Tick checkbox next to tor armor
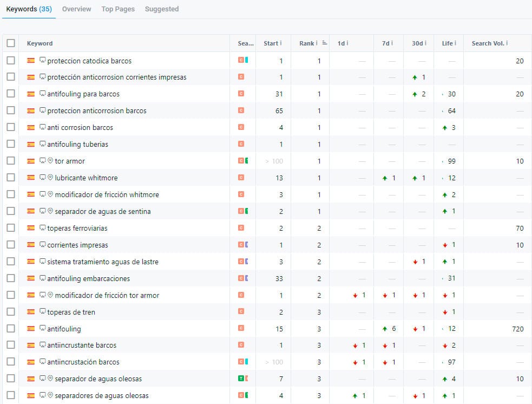 [x=11, y=161]
